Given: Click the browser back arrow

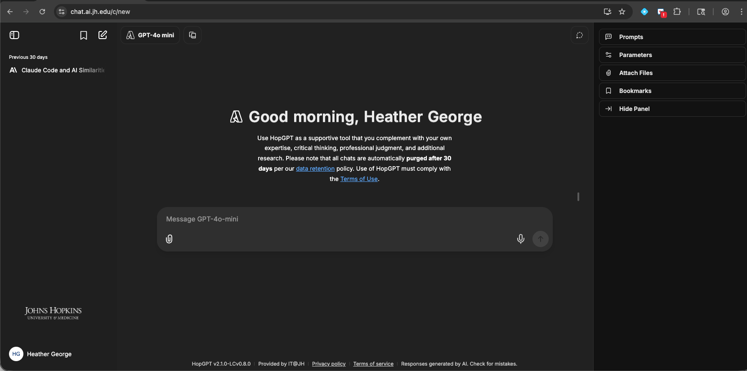Looking at the screenshot, I should tap(10, 12).
